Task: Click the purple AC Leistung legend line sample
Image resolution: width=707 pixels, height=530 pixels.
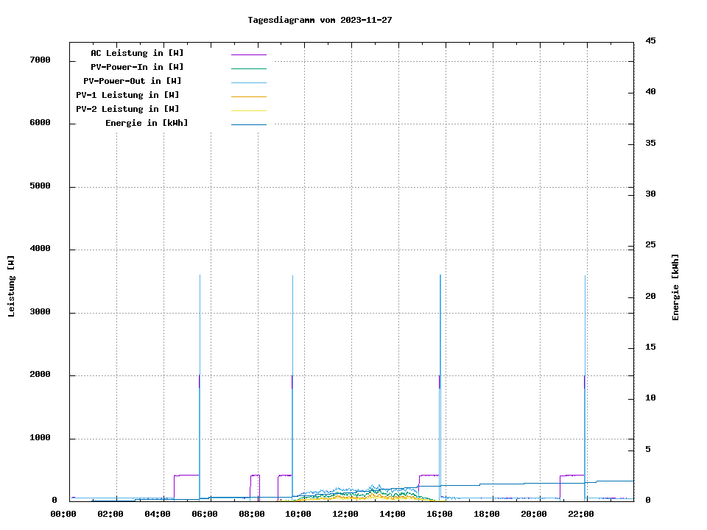Action: (x=248, y=54)
